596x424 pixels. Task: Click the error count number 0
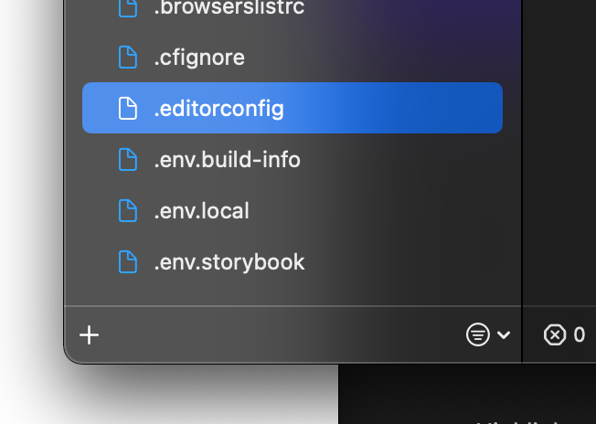tap(580, 335)
